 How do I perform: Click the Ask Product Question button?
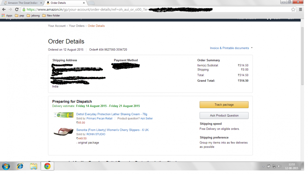tap(224, 115)
